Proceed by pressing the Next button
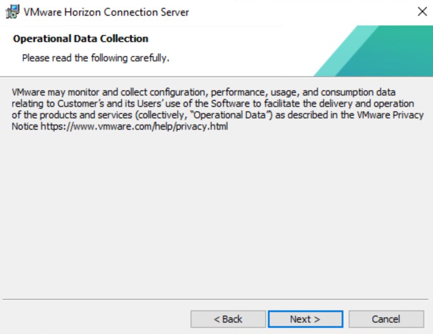The height and width of the screenshot is (334, 433). point(305,319)
